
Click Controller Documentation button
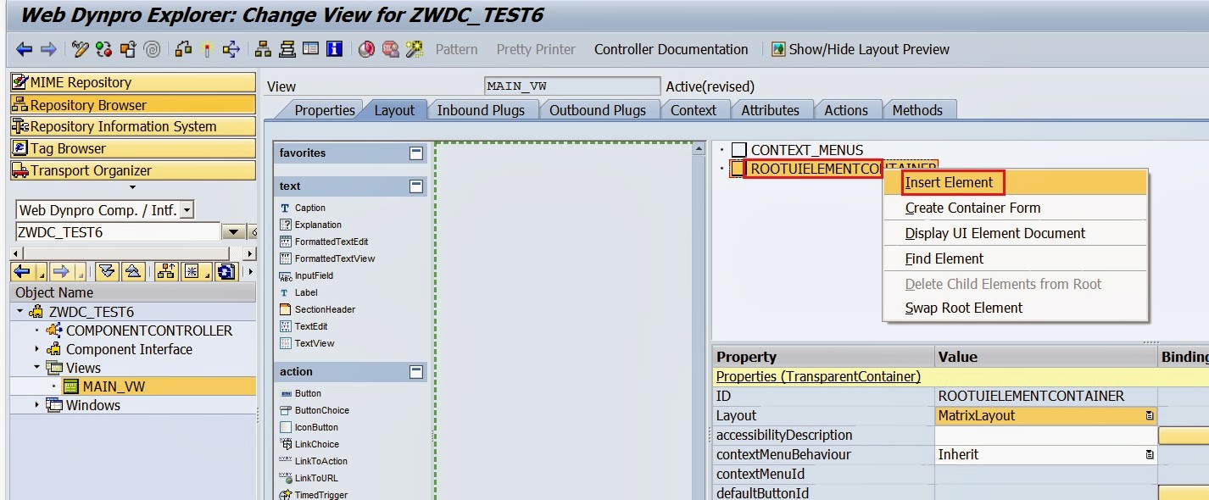click(671, 49)
